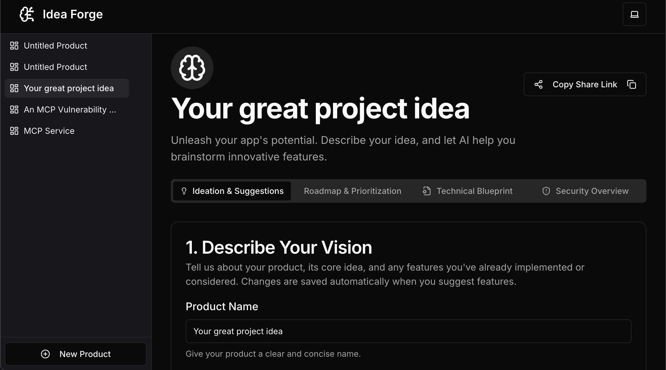Click the New Product button

pos(76,354)
